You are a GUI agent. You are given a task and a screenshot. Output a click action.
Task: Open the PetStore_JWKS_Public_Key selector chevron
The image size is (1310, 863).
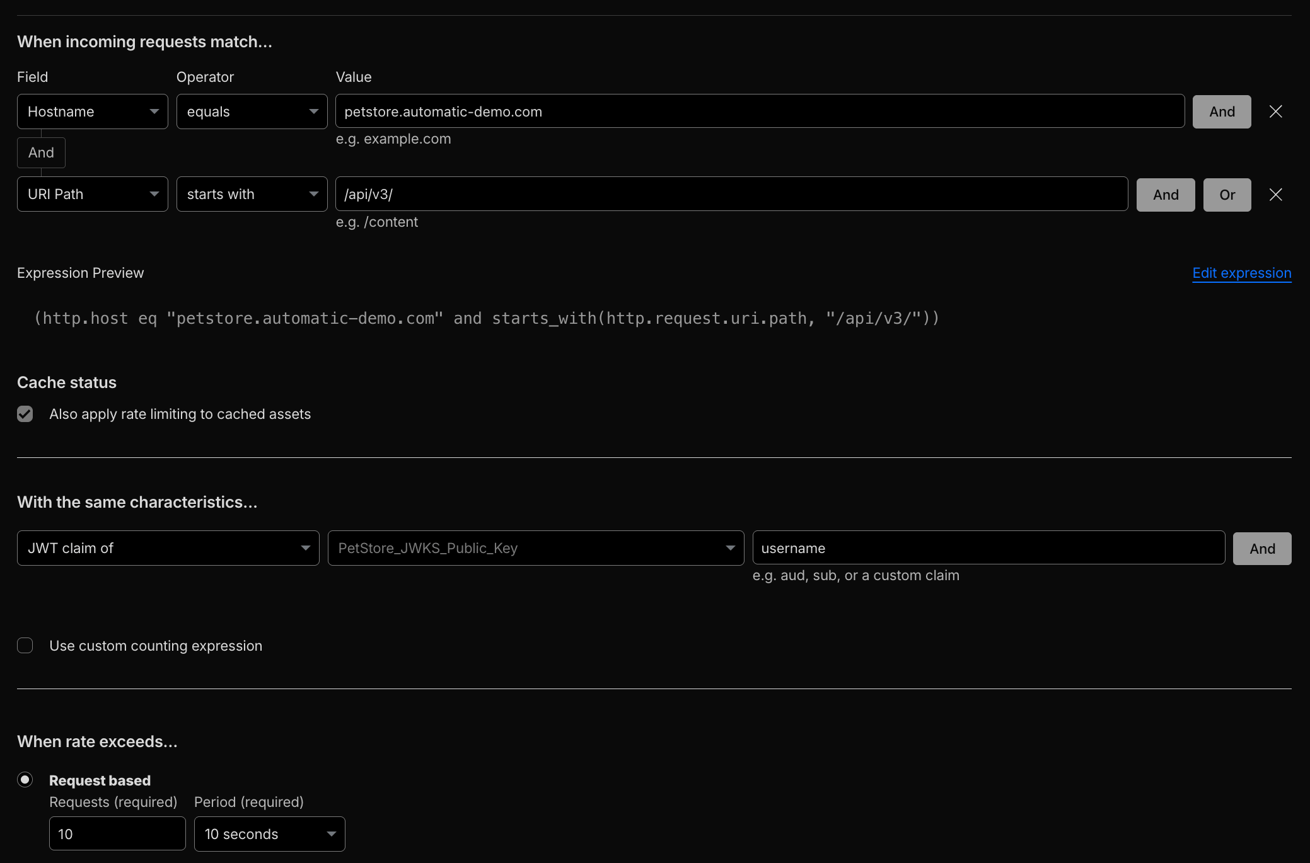[x=731, y=548]
